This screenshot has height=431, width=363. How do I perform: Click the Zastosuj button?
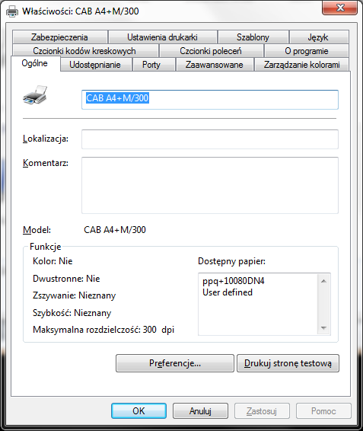coord(262,411)
